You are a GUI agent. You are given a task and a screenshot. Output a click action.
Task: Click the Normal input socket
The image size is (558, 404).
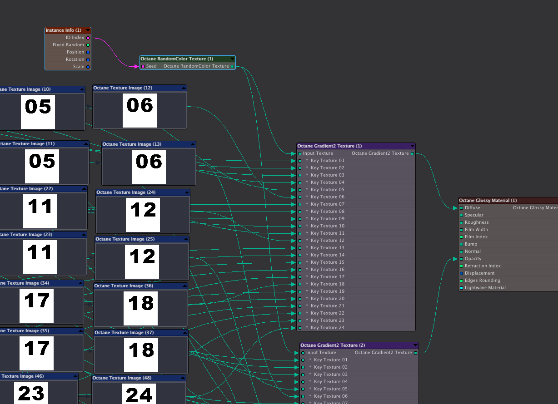[x=461, y=251]
